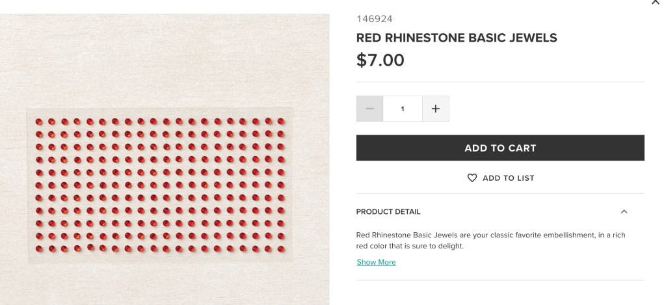The height and width of the screenshot is (305, 666).
Task: Decrease quantity with the minus button
Action: click(369, 109)
